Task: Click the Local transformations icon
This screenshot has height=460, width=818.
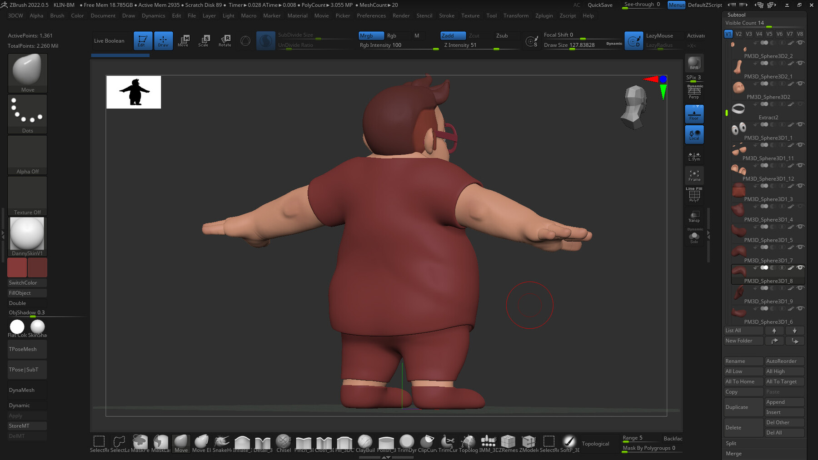Action: pos(694,134)
